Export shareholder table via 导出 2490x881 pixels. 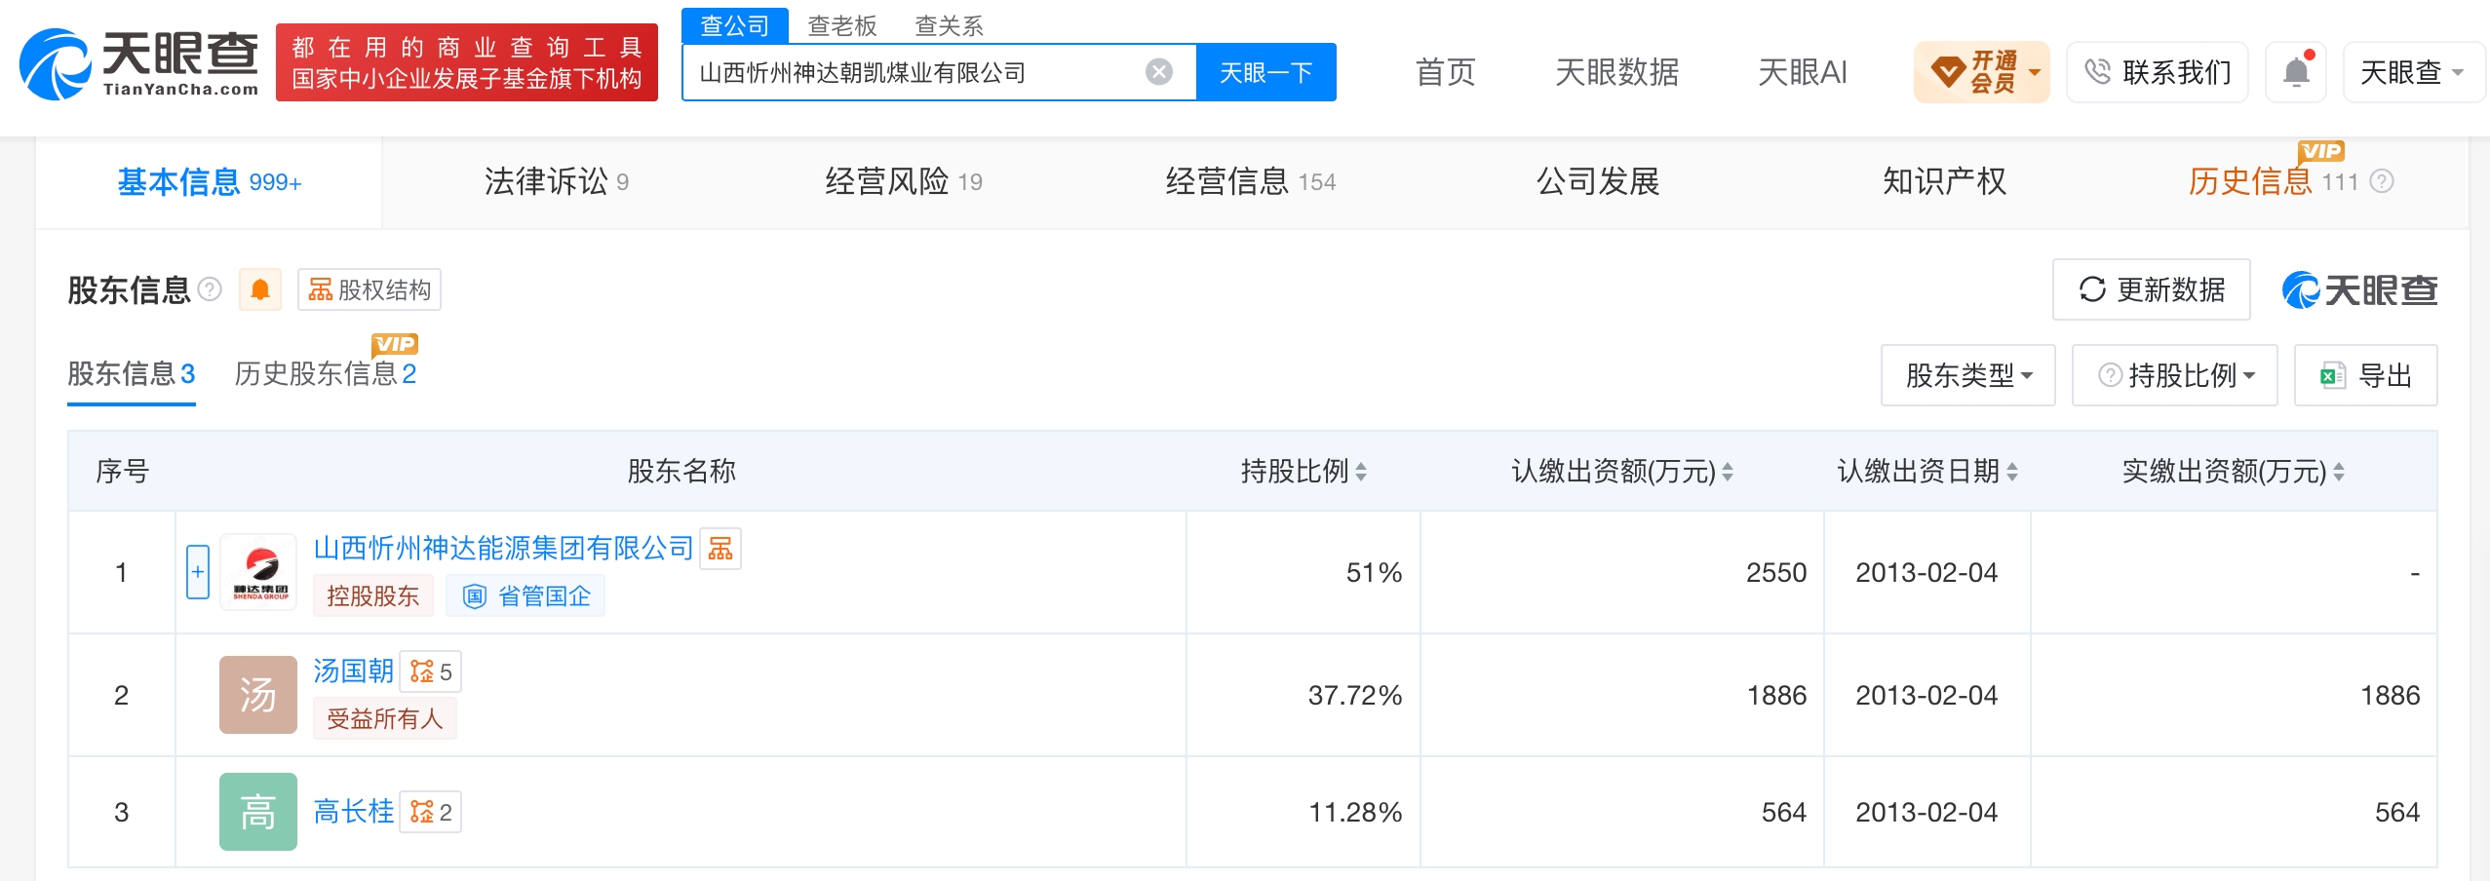coord(2365,375)
